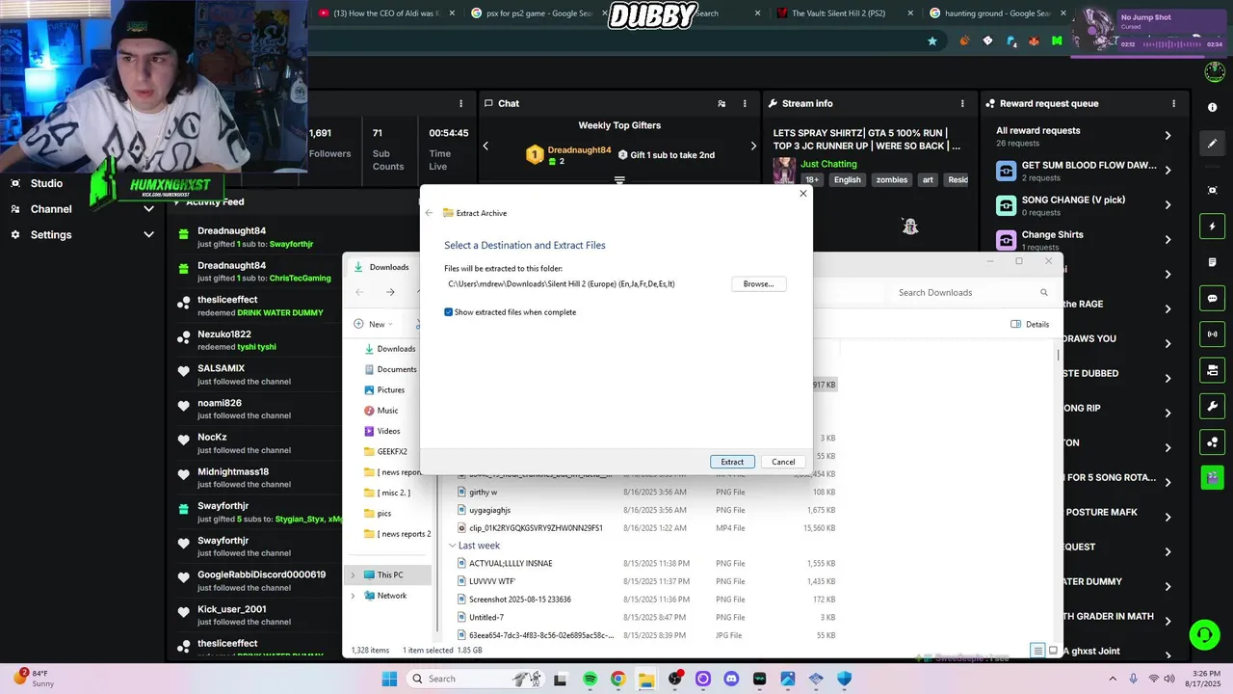Expand the Network tree node
Image resolution: width=1233 pixels, height=694 pixels.
click(x=353, y=596)
